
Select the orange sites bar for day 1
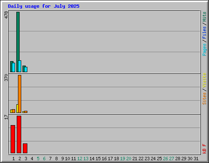13,111
